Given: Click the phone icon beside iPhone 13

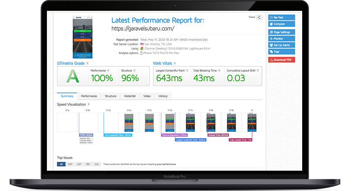Looking at the screenshot, I should coord(141,53).
